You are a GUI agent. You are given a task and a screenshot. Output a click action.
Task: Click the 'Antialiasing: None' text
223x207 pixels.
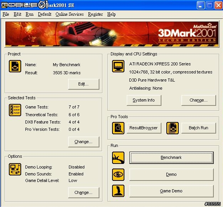(x=146, y=88)
